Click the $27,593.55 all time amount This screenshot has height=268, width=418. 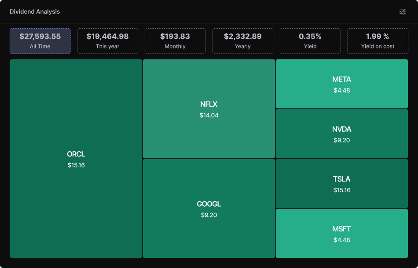[40, 36]
